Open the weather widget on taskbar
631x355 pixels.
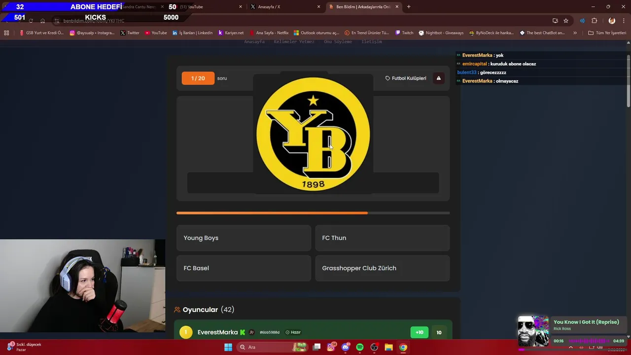25,347
